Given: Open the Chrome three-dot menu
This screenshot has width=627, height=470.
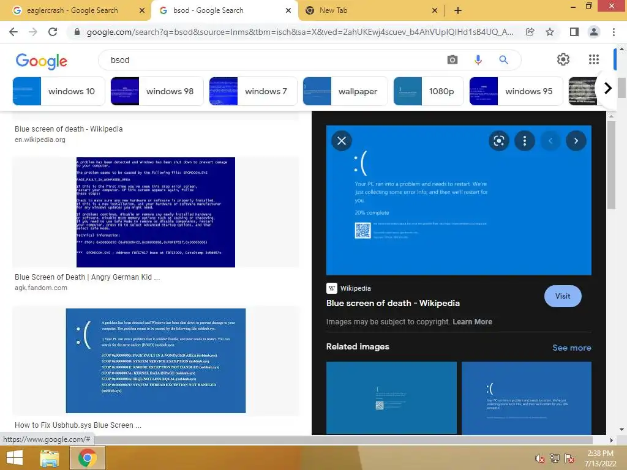Looking at the screenshot, I should pyautogui.click(x=614, y=32).
